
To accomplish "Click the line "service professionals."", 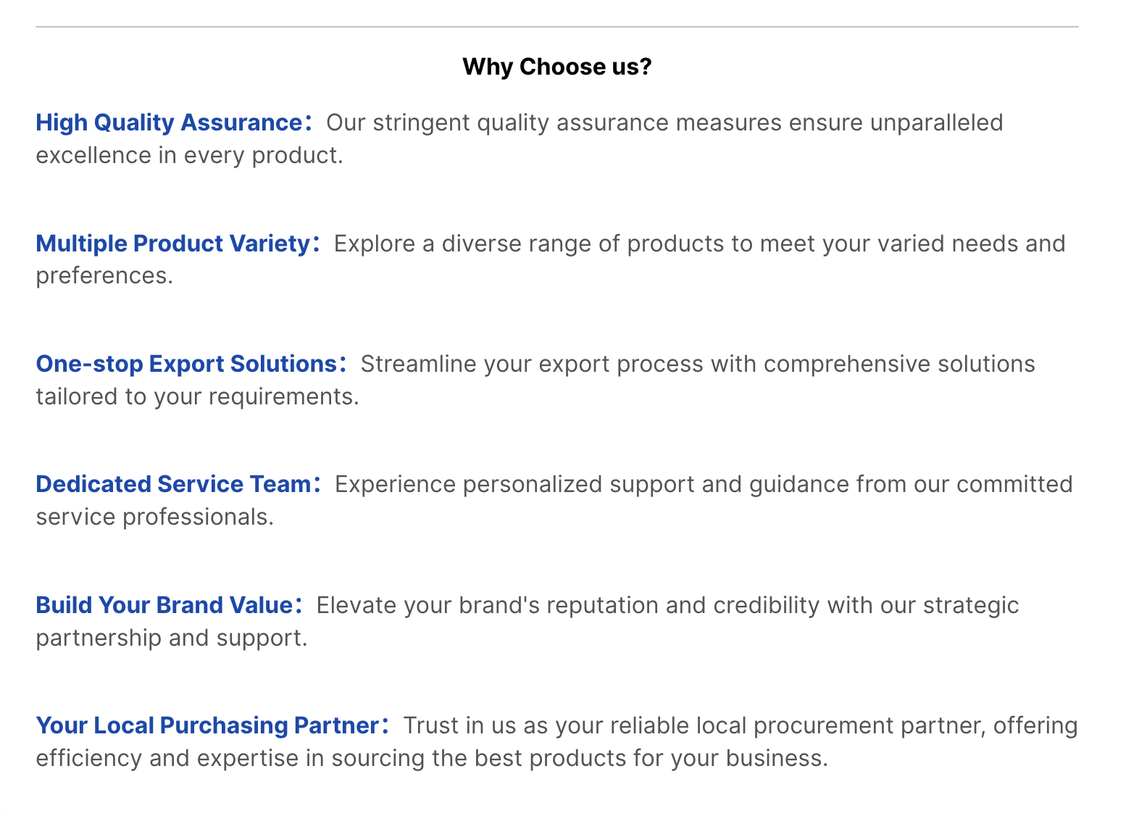I will (154, 517).
